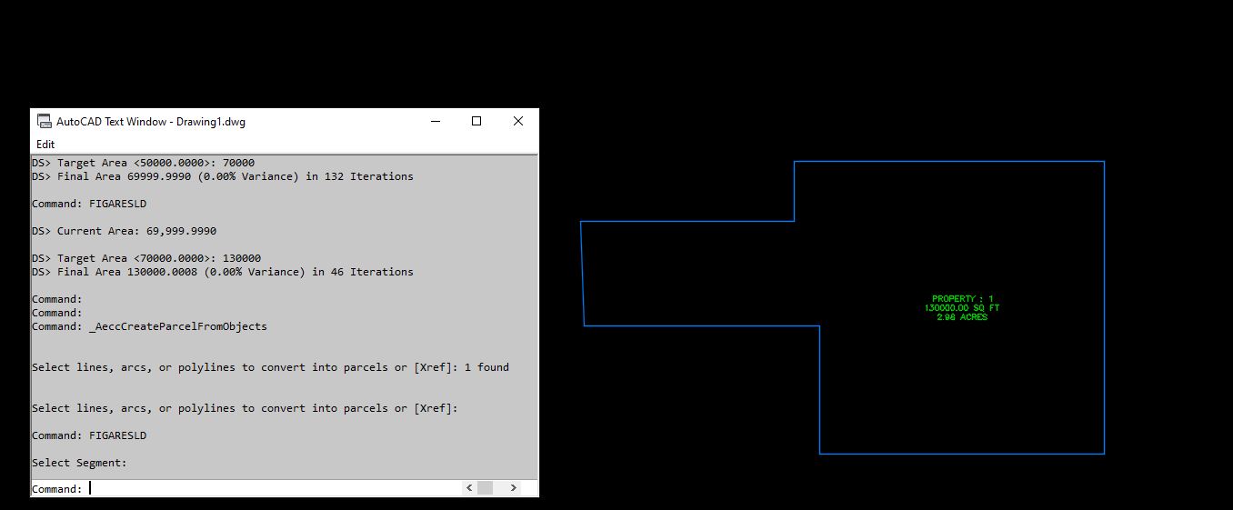Click the '_AeccCreateParcelFromObjects' command line
The image size is (1233, 510).
click(x=149, y=326)
